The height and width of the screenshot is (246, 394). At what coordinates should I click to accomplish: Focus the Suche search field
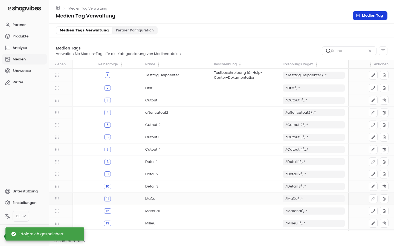349,51
